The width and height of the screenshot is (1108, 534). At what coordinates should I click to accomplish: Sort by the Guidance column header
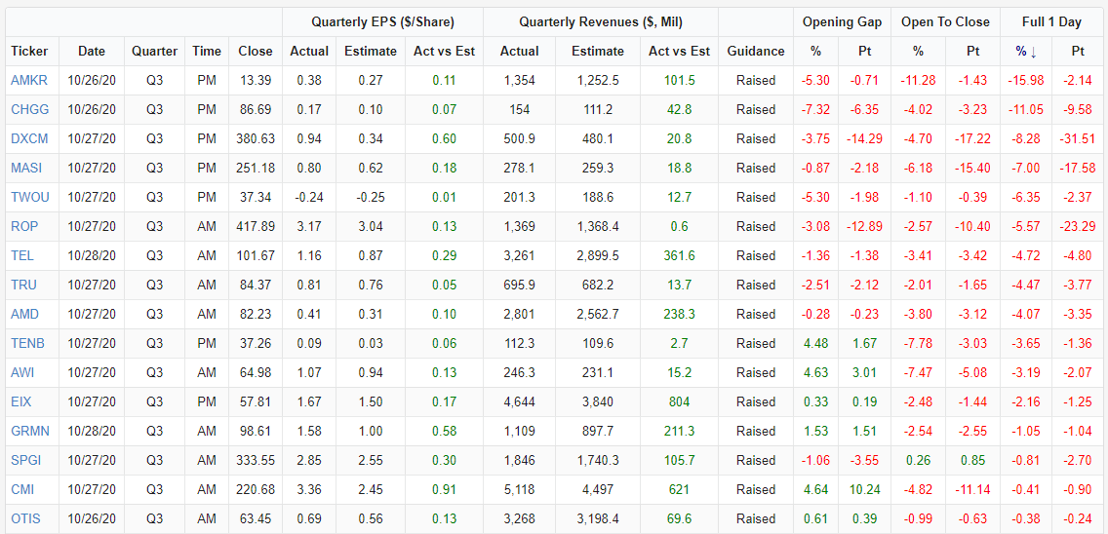[x=756, y=51]
